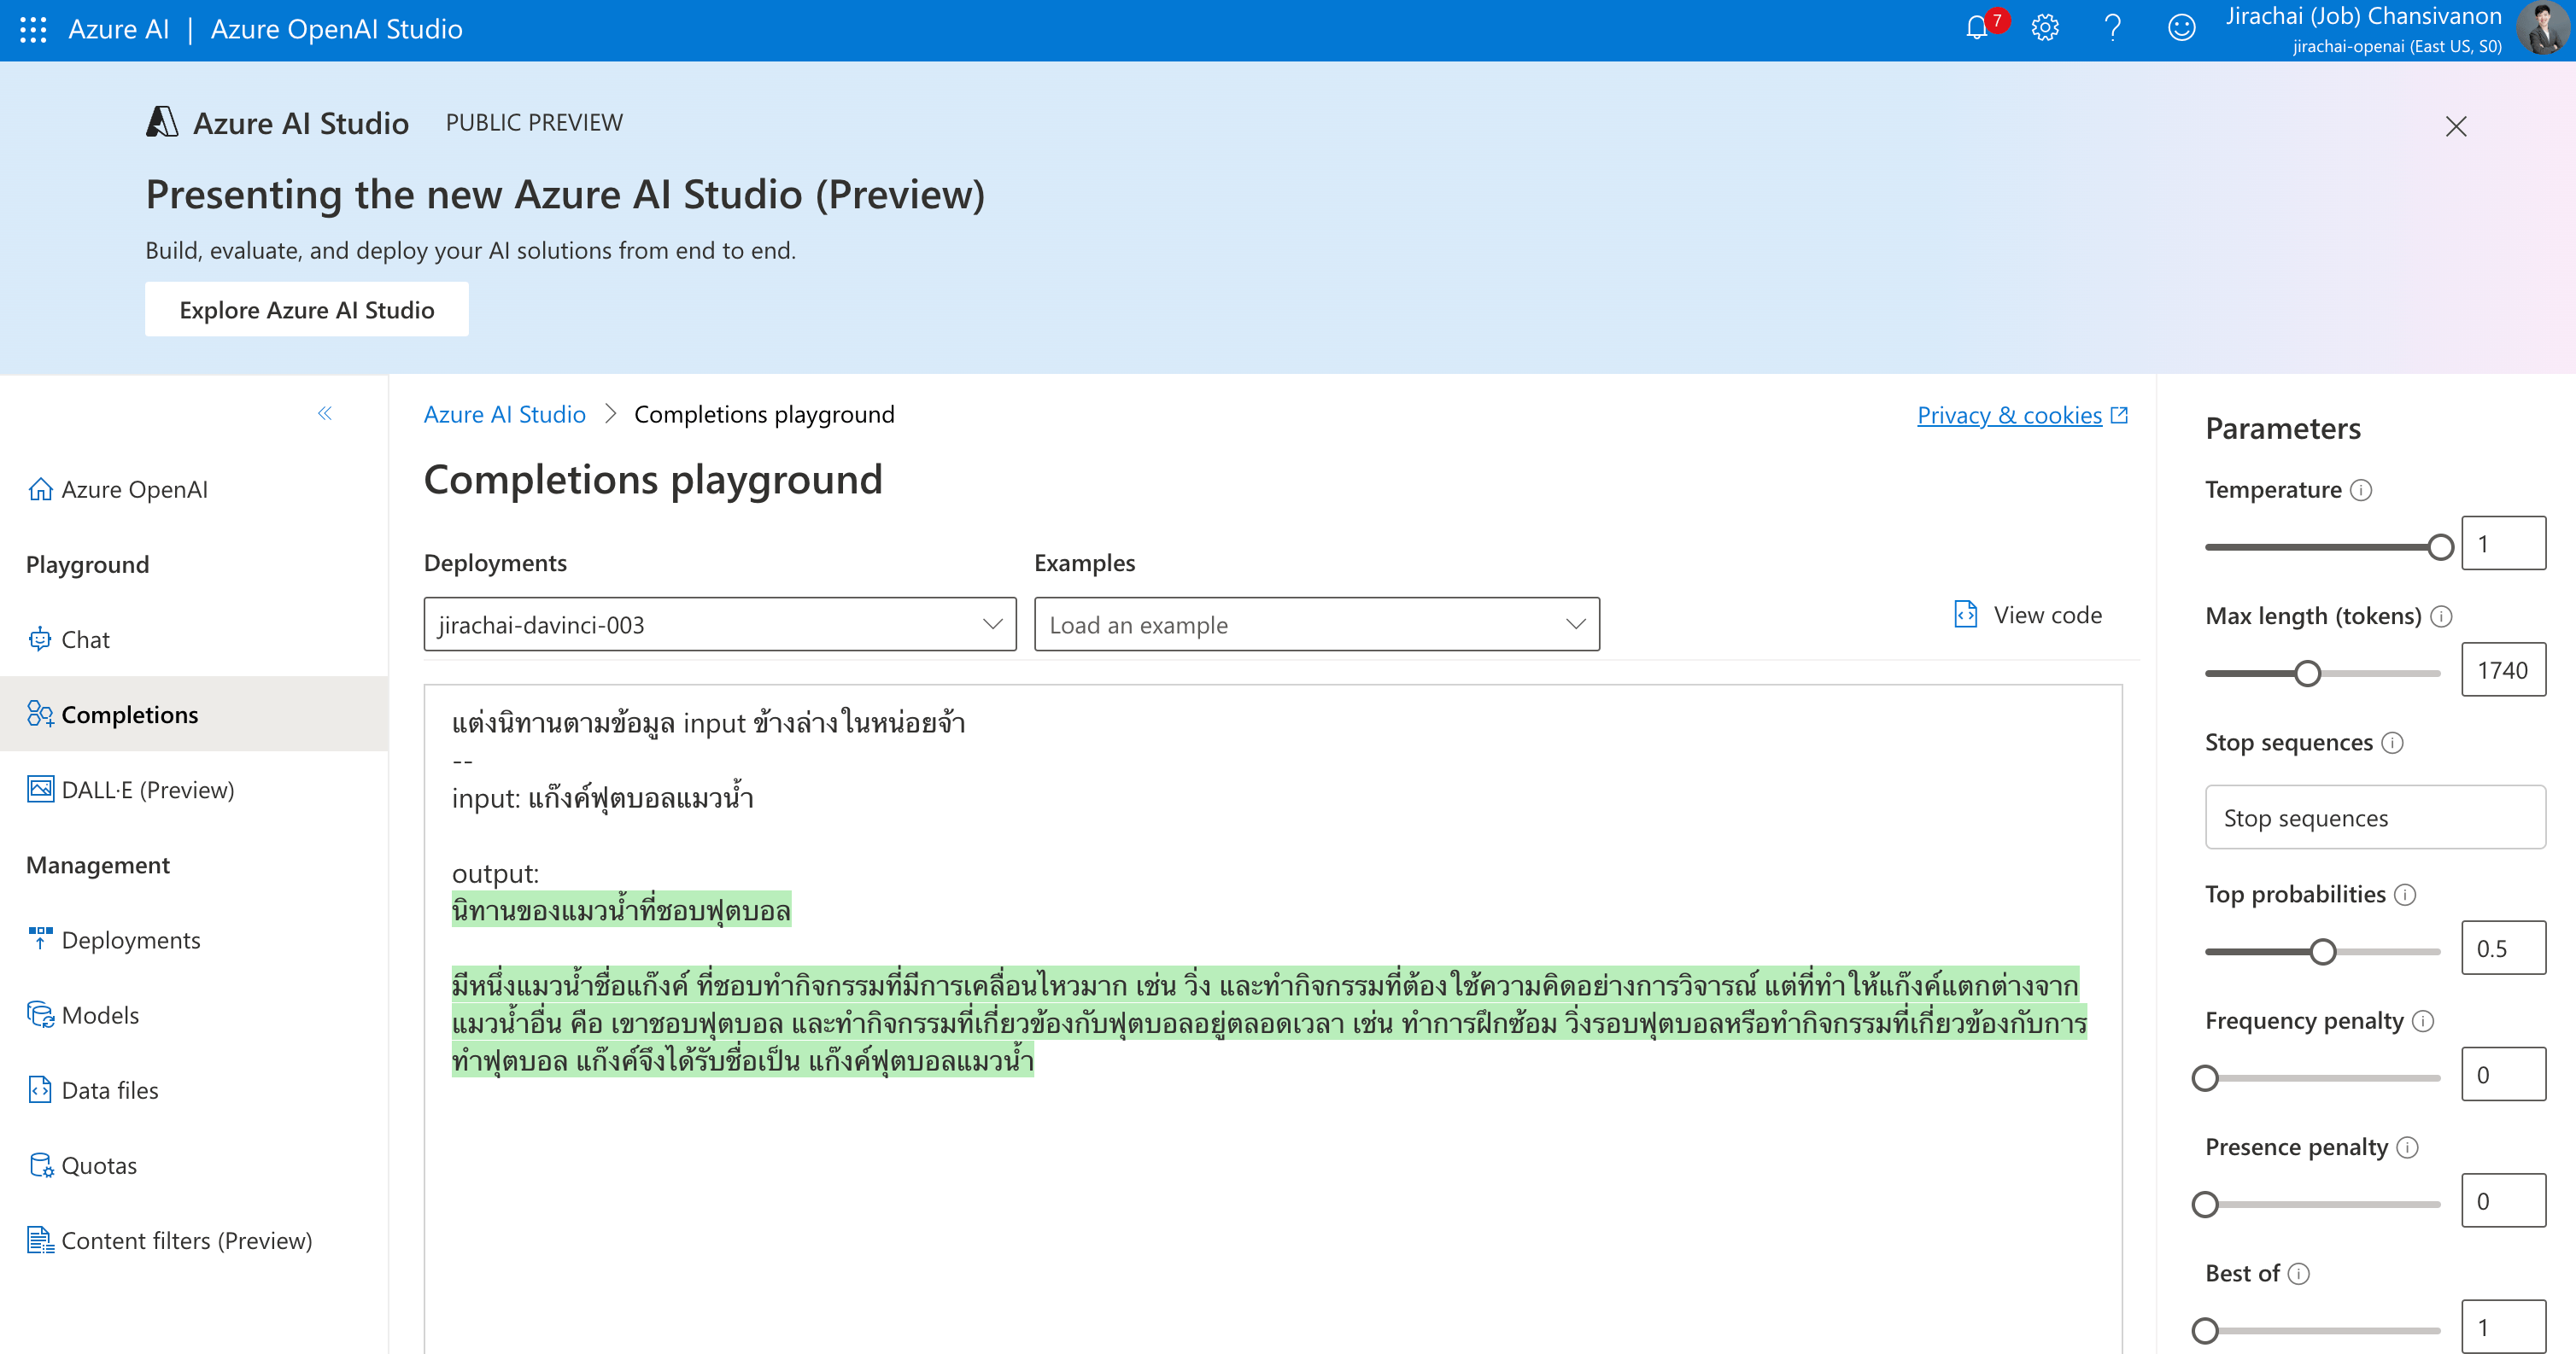The width and height of the screenshot is (2576, 1354).
Task: Click the View code button
Action: [2028, 615]
